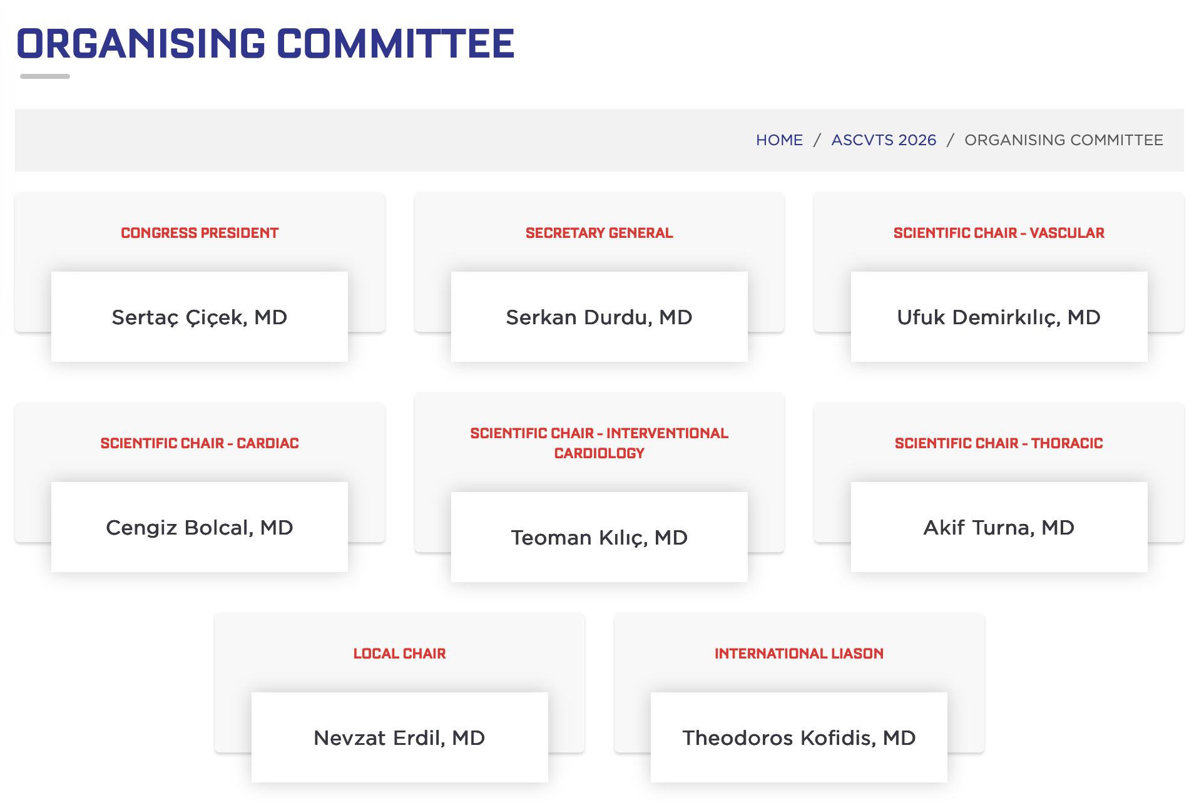Click the Local Chair heading
Viewport: 1199px width, 805px height.
point(399,654)
